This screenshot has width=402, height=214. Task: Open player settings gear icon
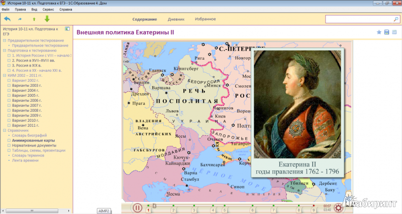pos(338,207)
